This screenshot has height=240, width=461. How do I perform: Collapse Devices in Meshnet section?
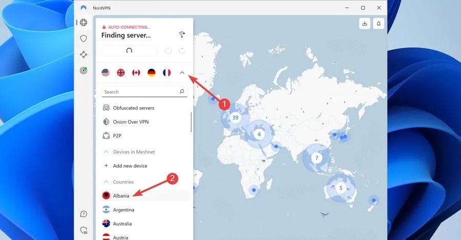click(106, 152)
